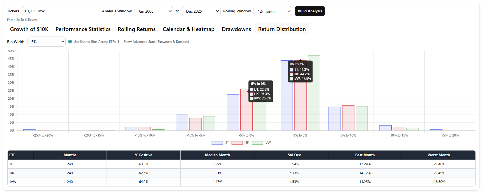
Task: Click the Worst Month column header
Action: coord(439,155)
